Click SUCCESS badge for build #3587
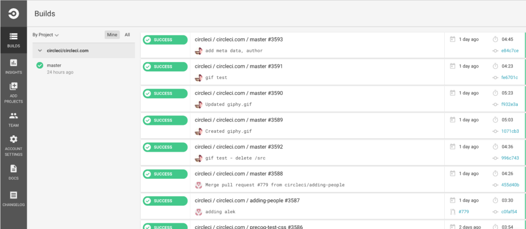This screenshot has width=526, height=229. coord(165,201)
